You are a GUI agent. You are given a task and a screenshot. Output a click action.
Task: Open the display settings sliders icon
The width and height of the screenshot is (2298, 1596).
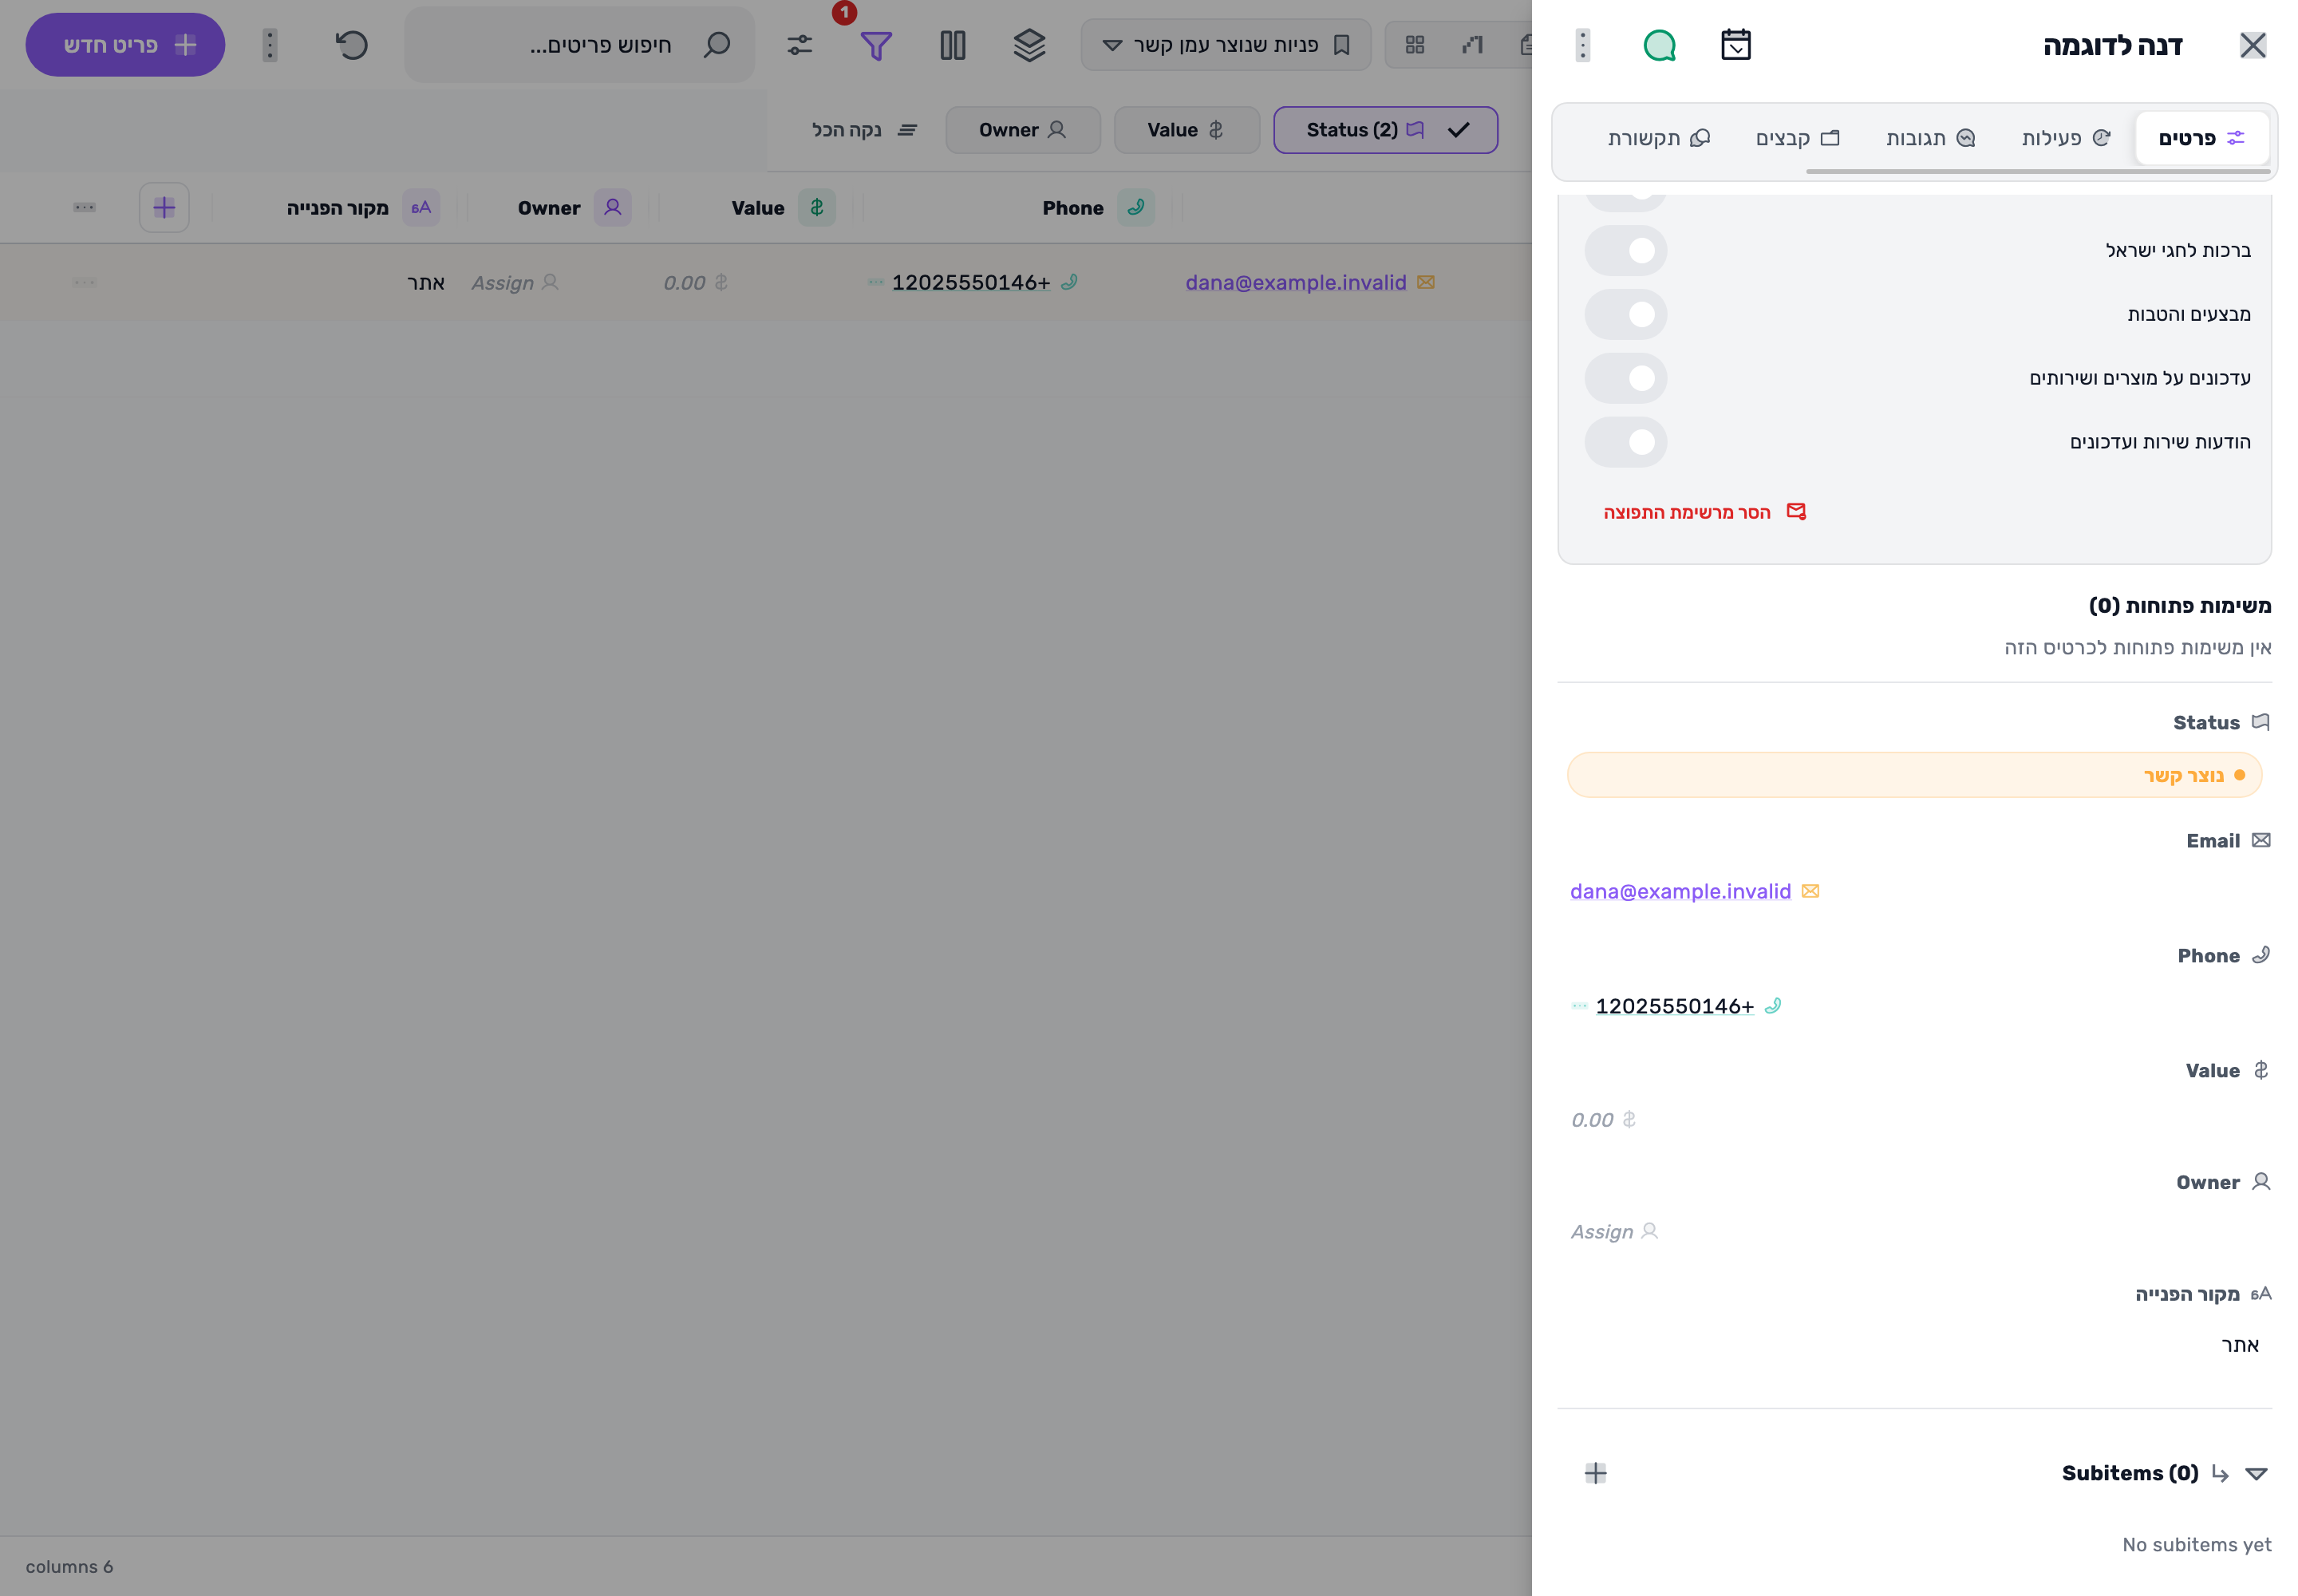pos(799,45)
